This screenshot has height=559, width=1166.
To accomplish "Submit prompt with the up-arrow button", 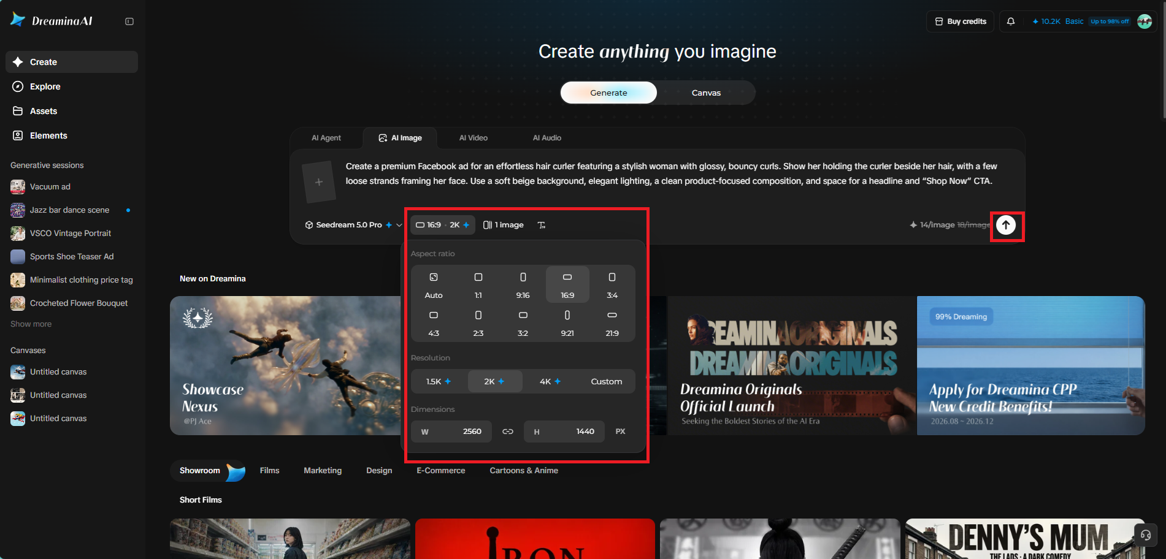I will tap(1006, 225).
